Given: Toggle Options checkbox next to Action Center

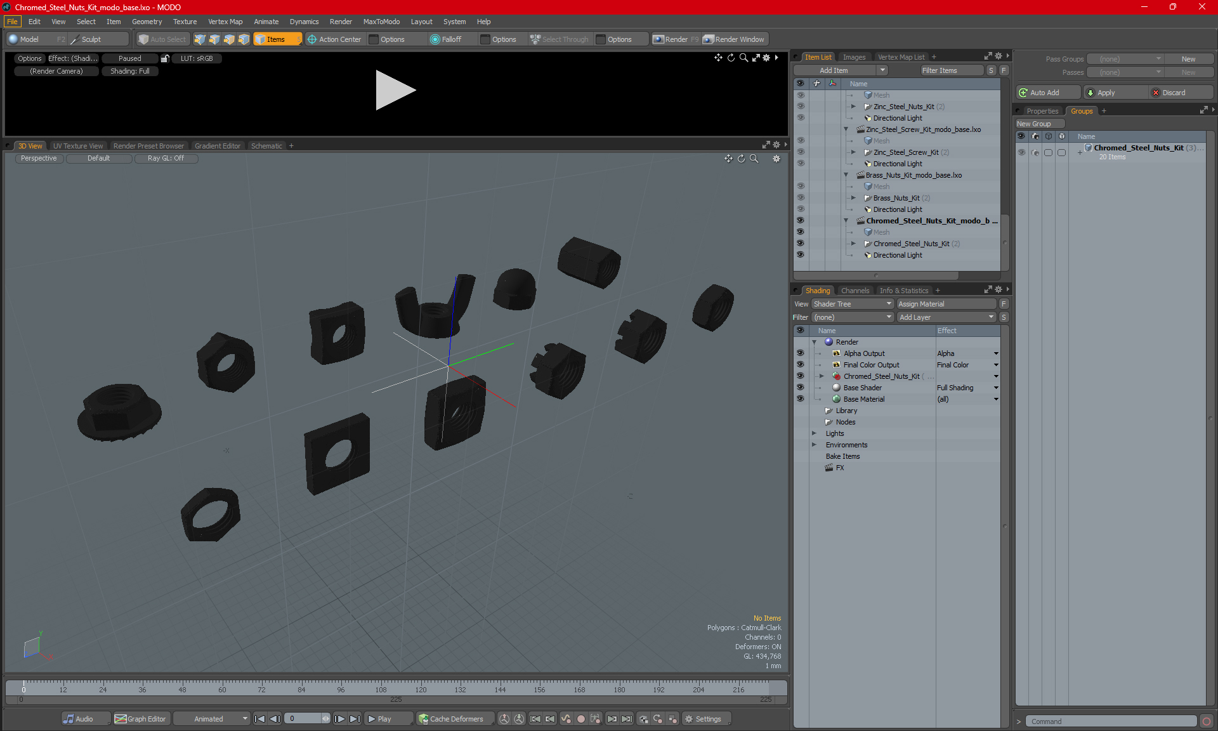Looking at the screenshot, I should coord(374,39).
